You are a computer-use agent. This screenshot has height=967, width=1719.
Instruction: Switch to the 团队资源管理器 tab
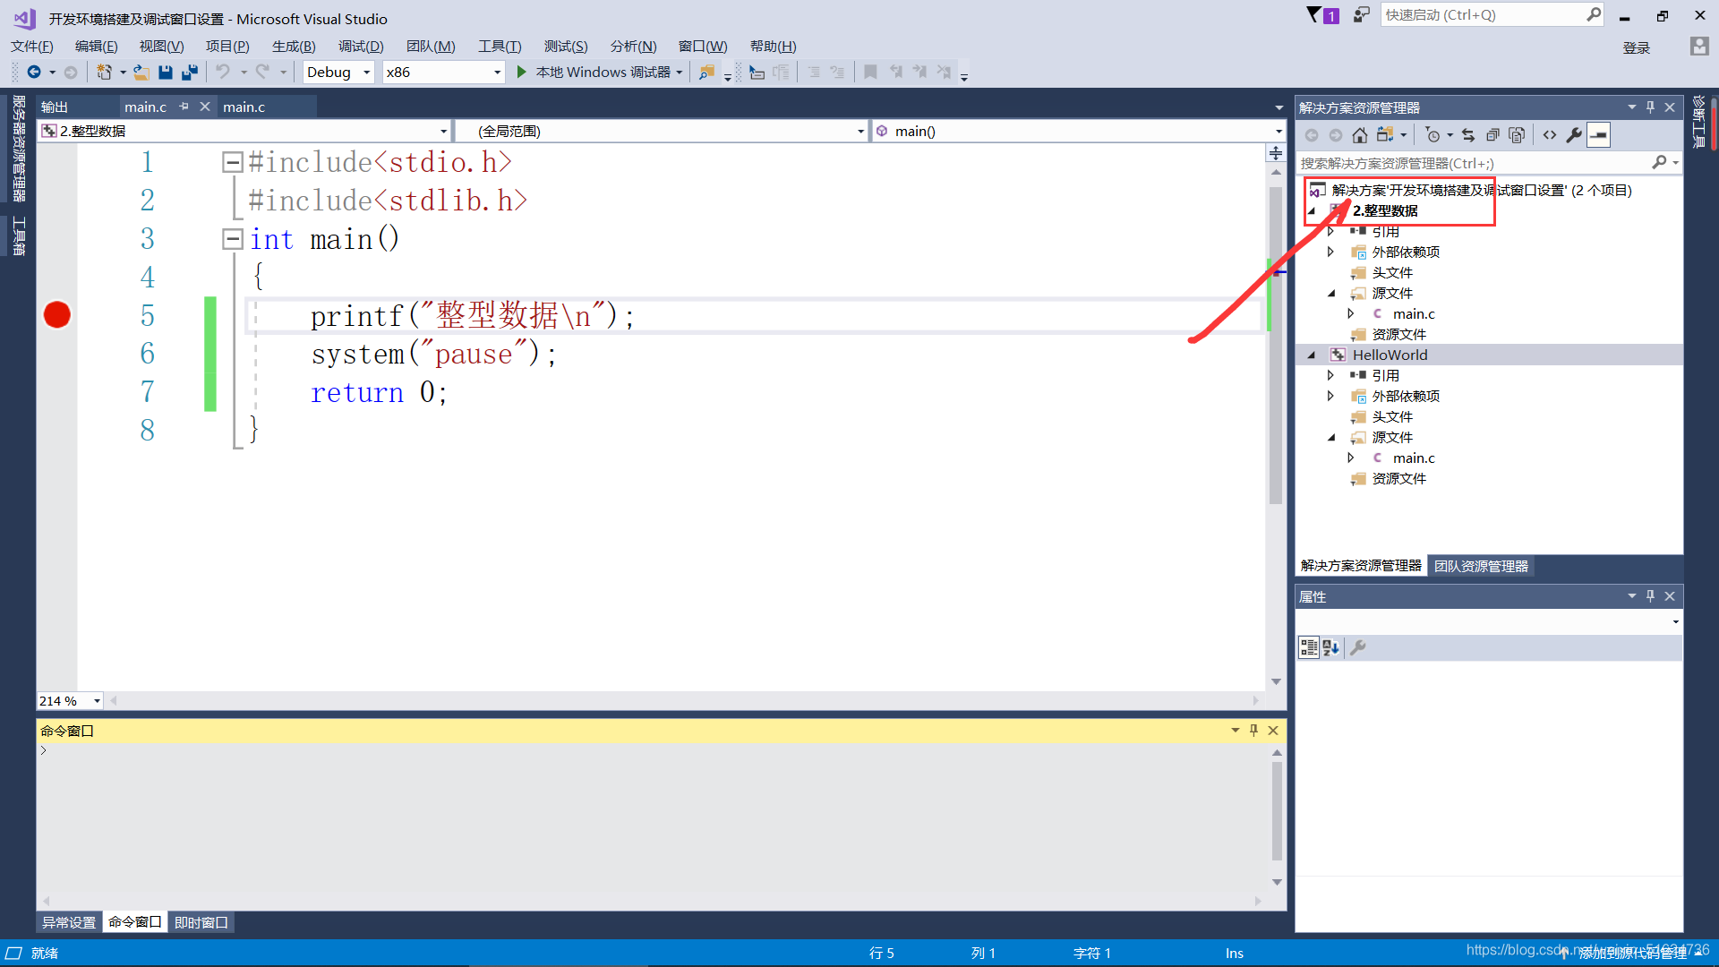pos(1481,566)
